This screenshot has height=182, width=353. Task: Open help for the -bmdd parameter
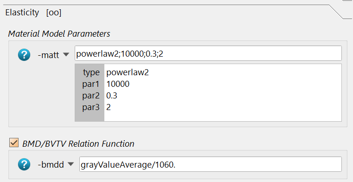click(24, 164)
